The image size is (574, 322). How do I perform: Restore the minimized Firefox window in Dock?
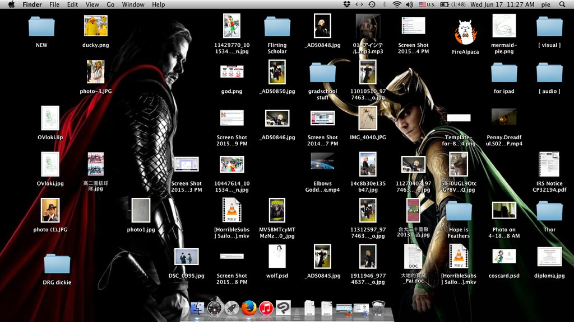(x=344, y=309)
